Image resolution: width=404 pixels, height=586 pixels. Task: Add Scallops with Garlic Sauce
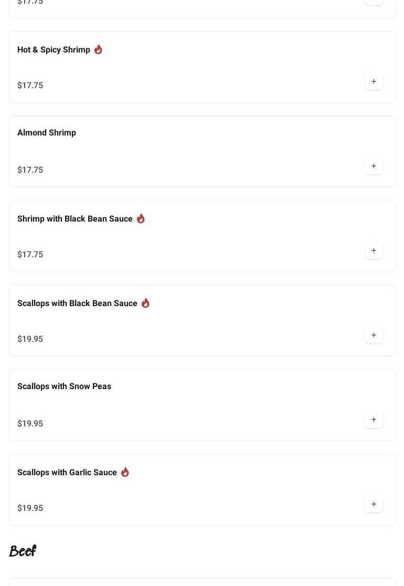click(x=374, y=505)
